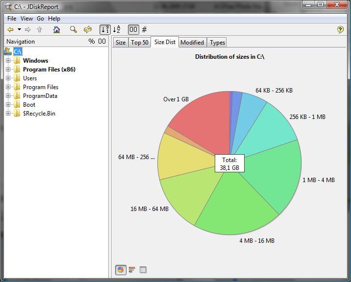Click the C: drive icon
Viewport: 351px width, 282px height.
8,52
